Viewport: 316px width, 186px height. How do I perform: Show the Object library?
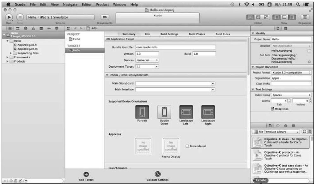[286, 126]
